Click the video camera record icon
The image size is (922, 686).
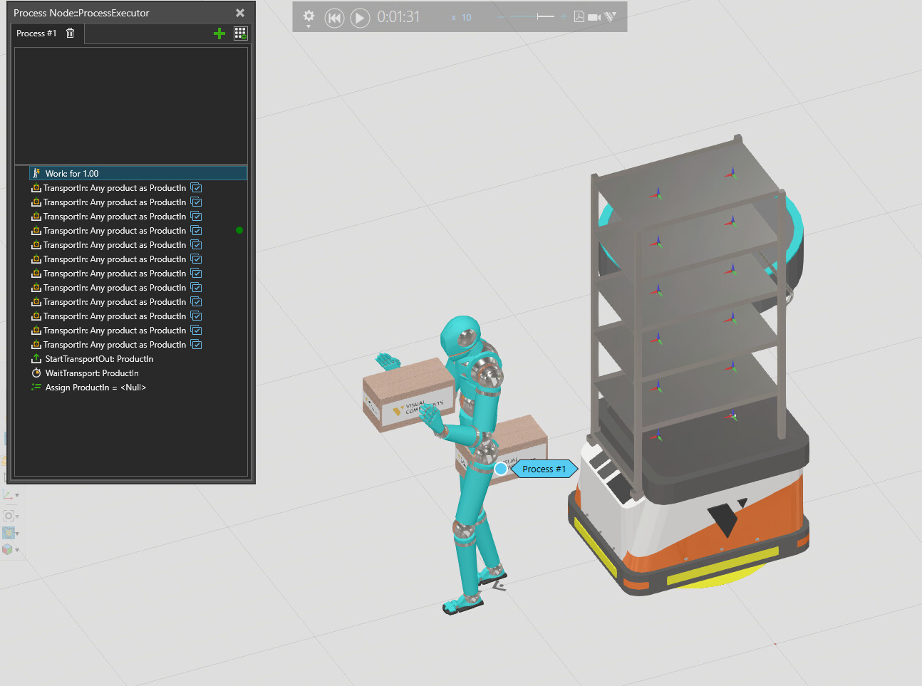click(x=594, y=17)
